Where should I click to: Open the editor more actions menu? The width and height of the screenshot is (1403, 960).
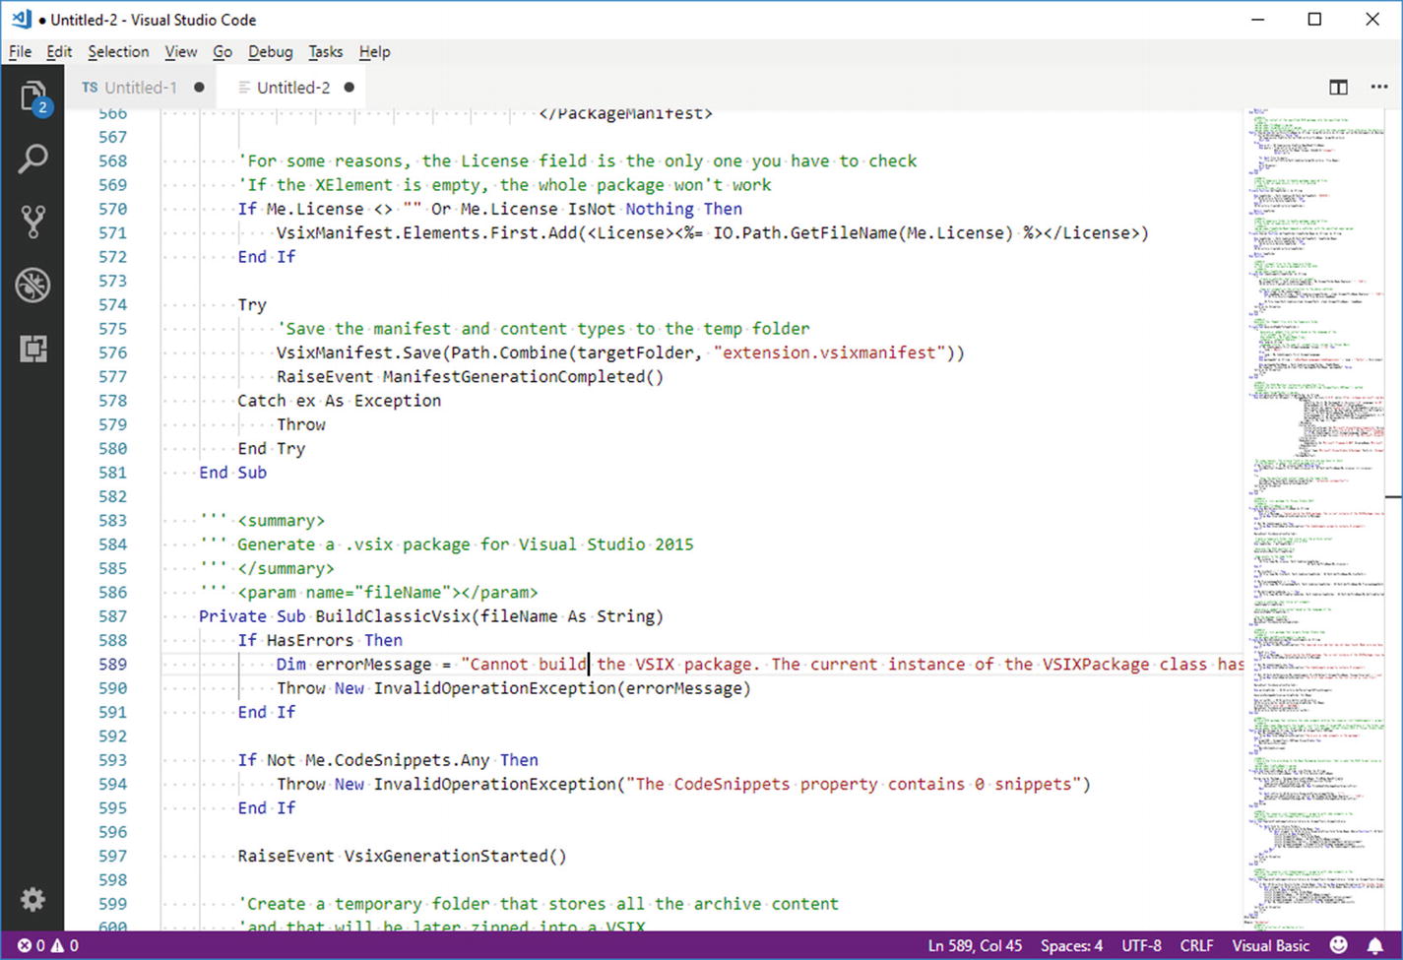tap(1378, 87)
